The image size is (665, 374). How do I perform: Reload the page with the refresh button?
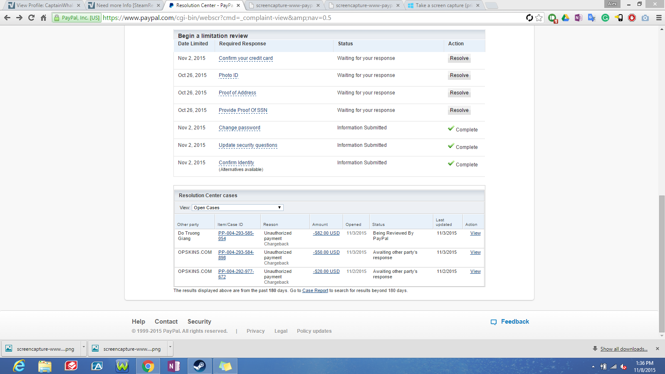pyautogui.click(x=31, y=18)
